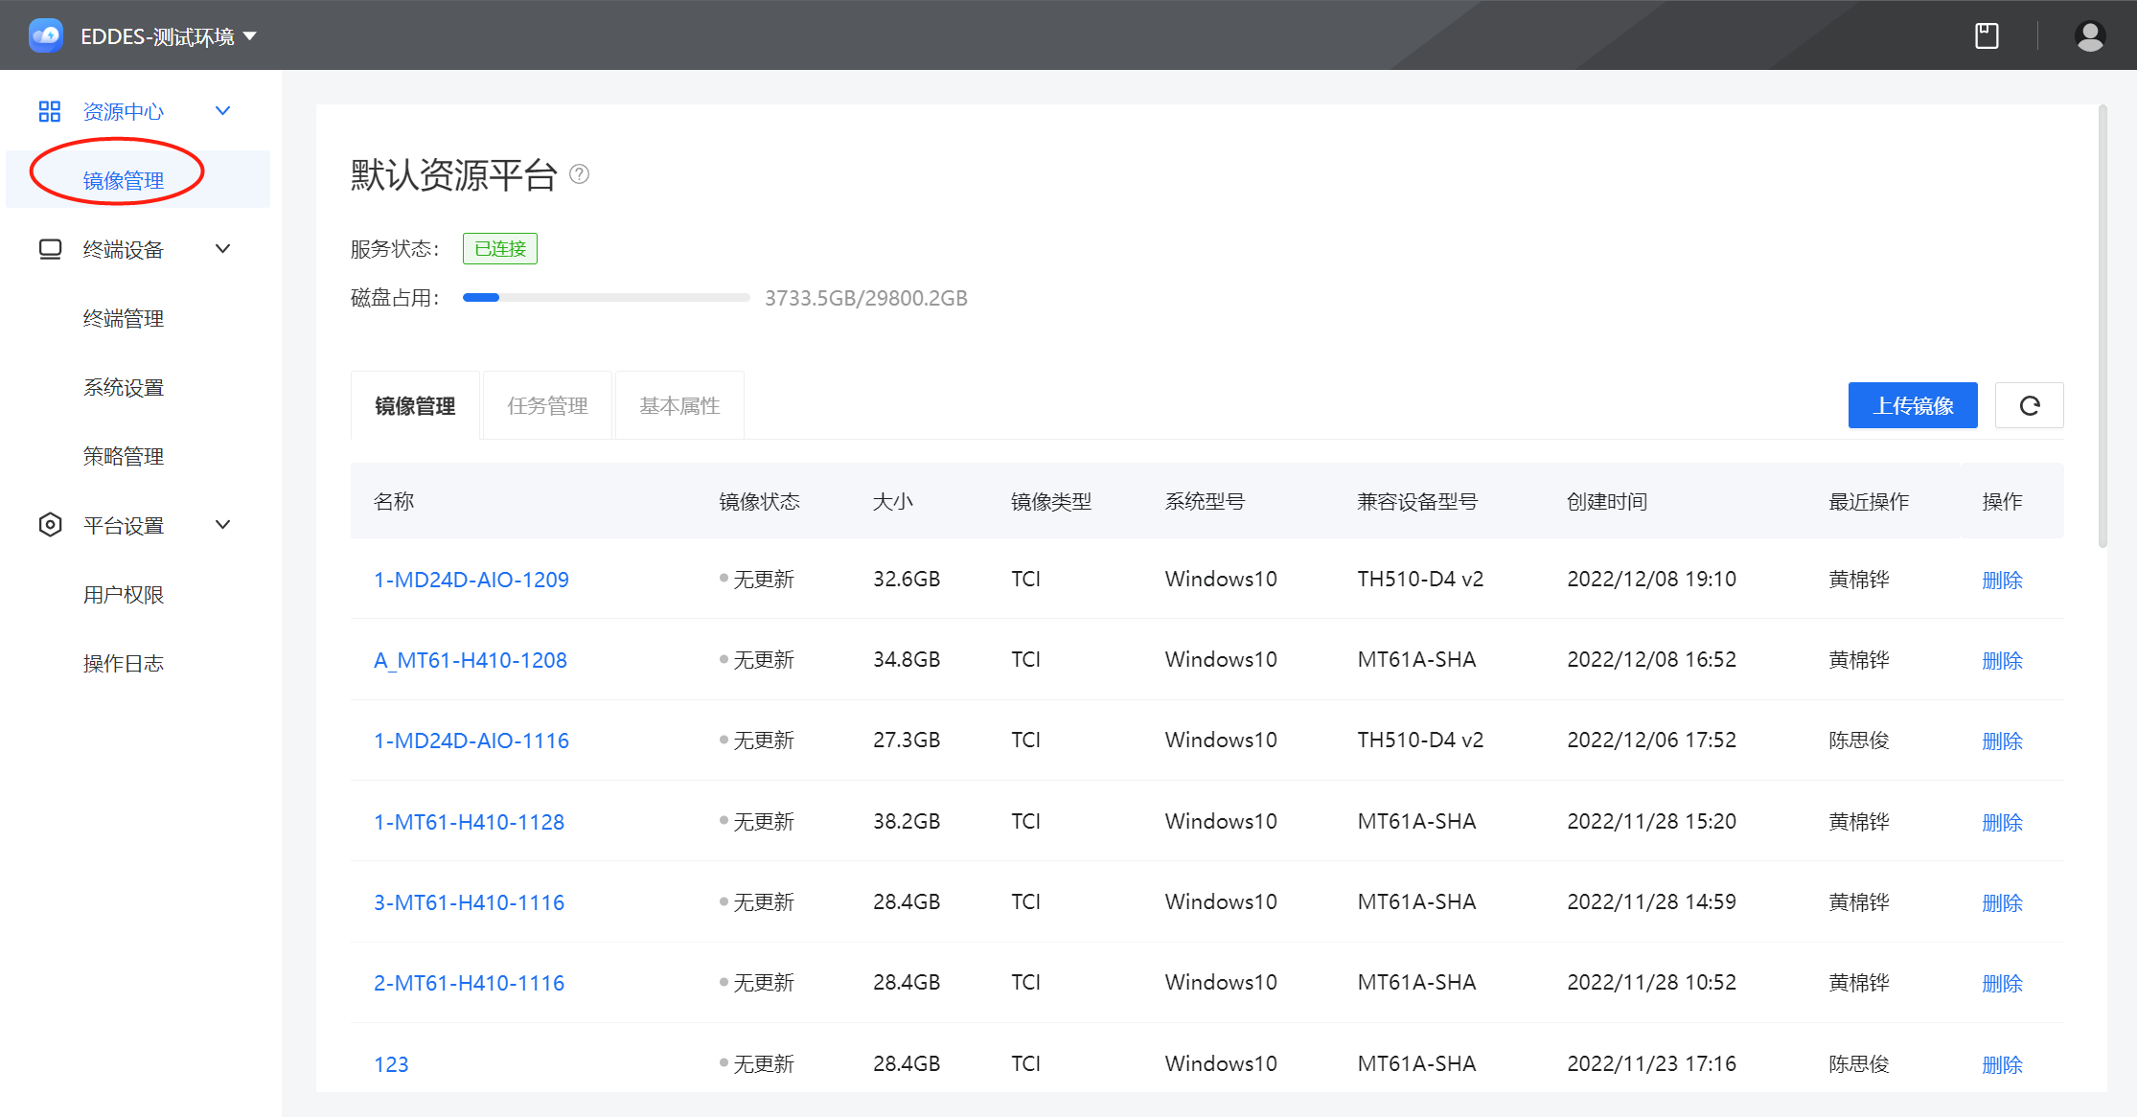The height and width of the screenshot is (1117, 2137).
Task: Open image 1-MT61-H410-1128
Action: click(469, 822)
